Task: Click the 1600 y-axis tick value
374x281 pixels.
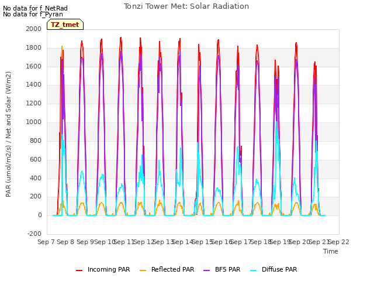Action: pos(34,66)
